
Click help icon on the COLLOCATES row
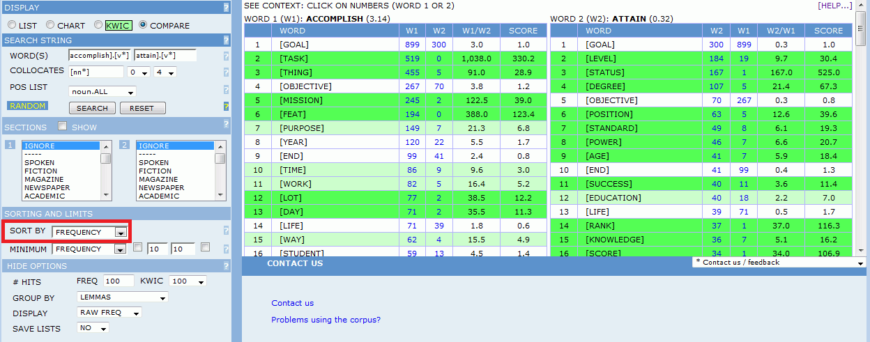pos(226,72)
